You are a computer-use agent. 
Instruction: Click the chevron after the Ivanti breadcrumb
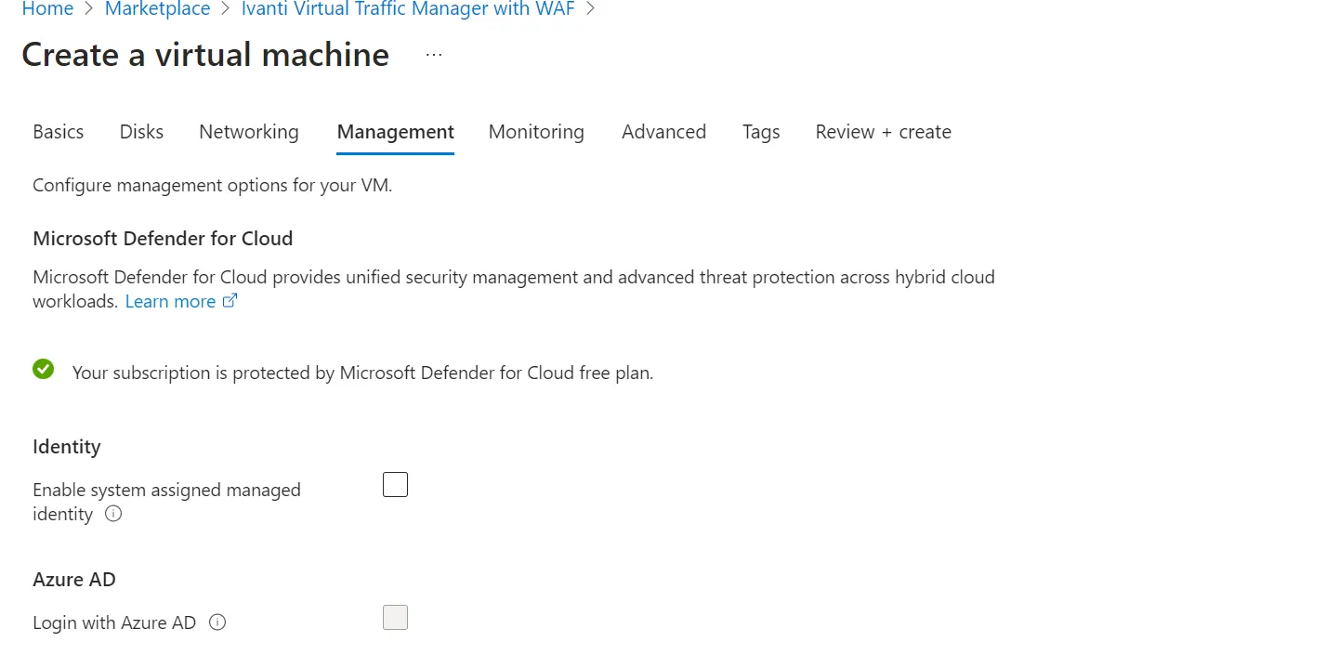coord(590,9)
